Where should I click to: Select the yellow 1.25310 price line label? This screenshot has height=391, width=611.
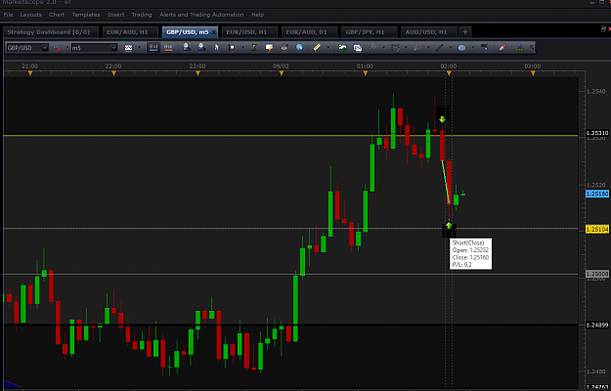click(x=597, y=133)
